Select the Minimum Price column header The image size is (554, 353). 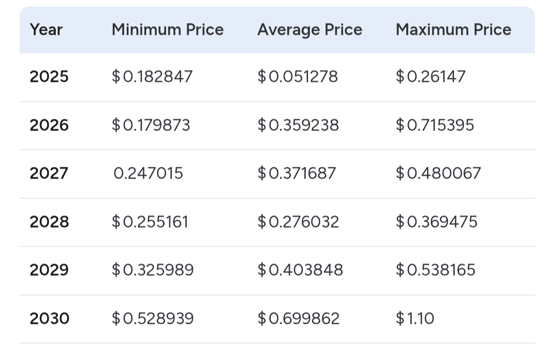point(168,30)
